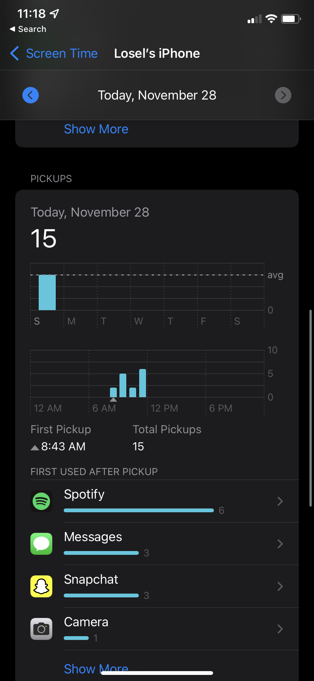Tap the grayed next-day arrow
The height and width of the screenshot is (681, 314).
(283, 95)
